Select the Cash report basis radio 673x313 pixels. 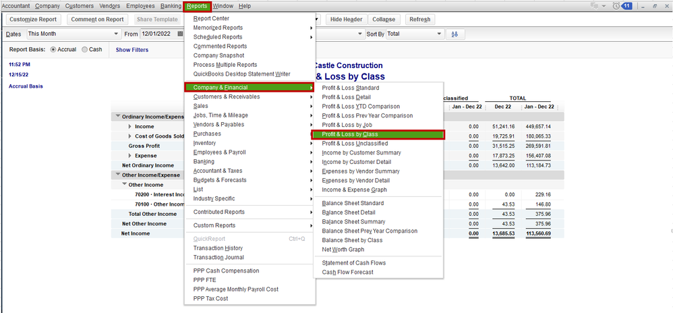84,50
